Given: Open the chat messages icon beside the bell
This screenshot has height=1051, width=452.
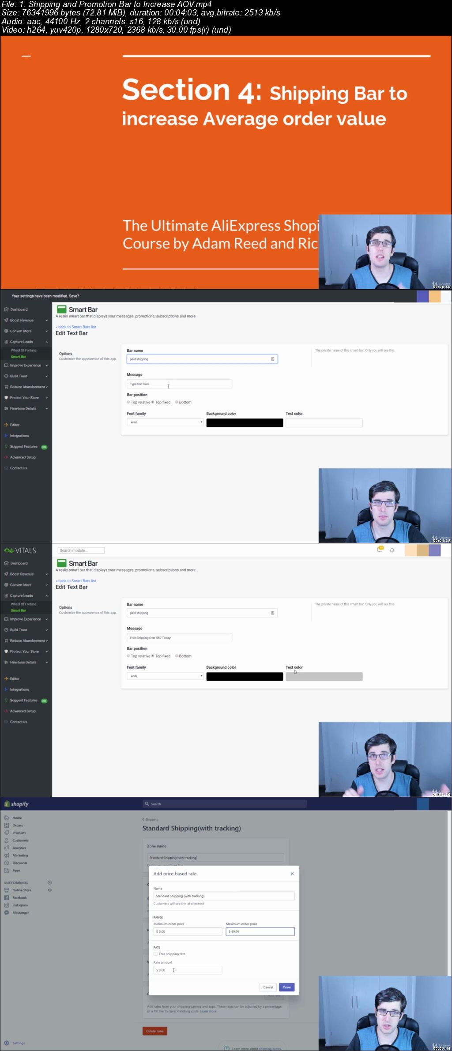Looking at the screenshot, I should coord(380,550).
